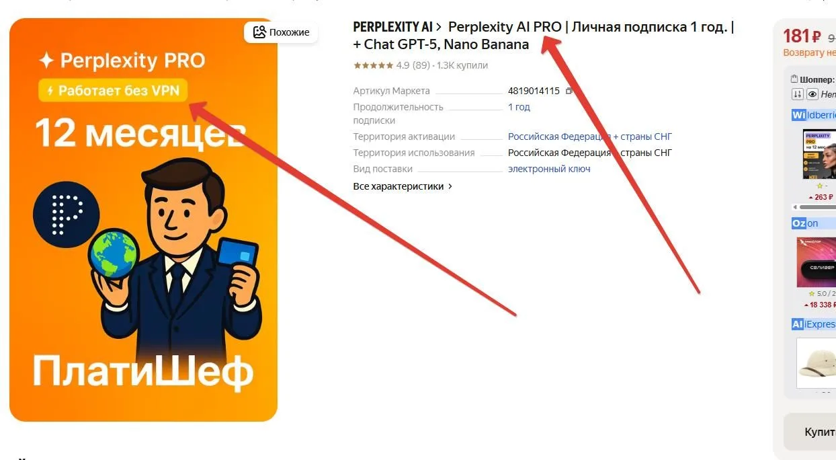Open the электронный ключ delivery type link
This screenshot has height=460, width=836.
[x=549, y=169]
